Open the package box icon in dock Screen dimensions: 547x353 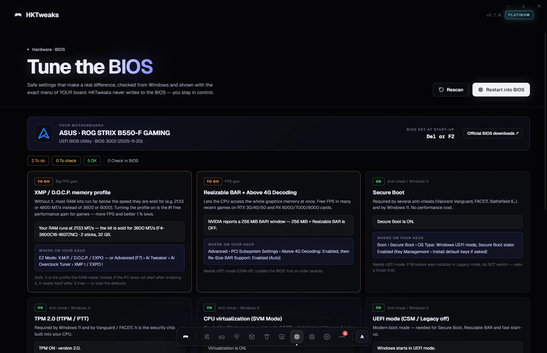tap(252, 337)
